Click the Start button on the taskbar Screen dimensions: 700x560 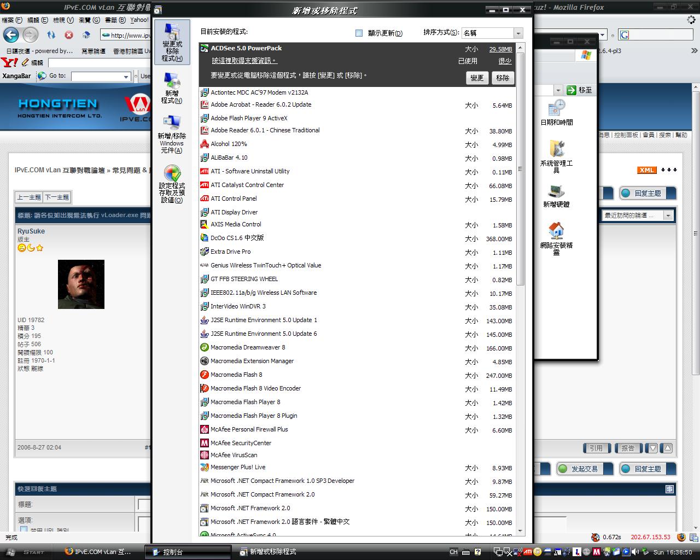point(26,552)
